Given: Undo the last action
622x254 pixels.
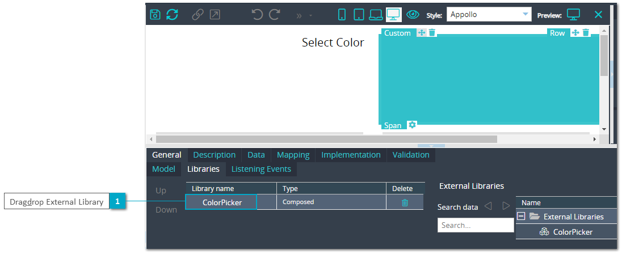Looking at the screenshot, I should point(257,15).
